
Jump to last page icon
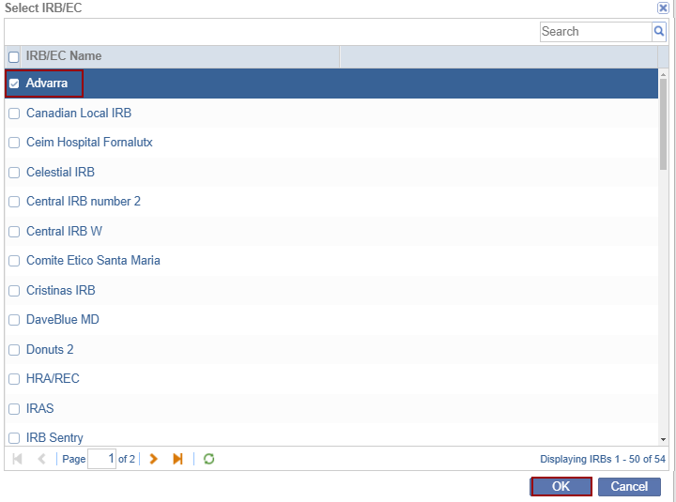177,459
